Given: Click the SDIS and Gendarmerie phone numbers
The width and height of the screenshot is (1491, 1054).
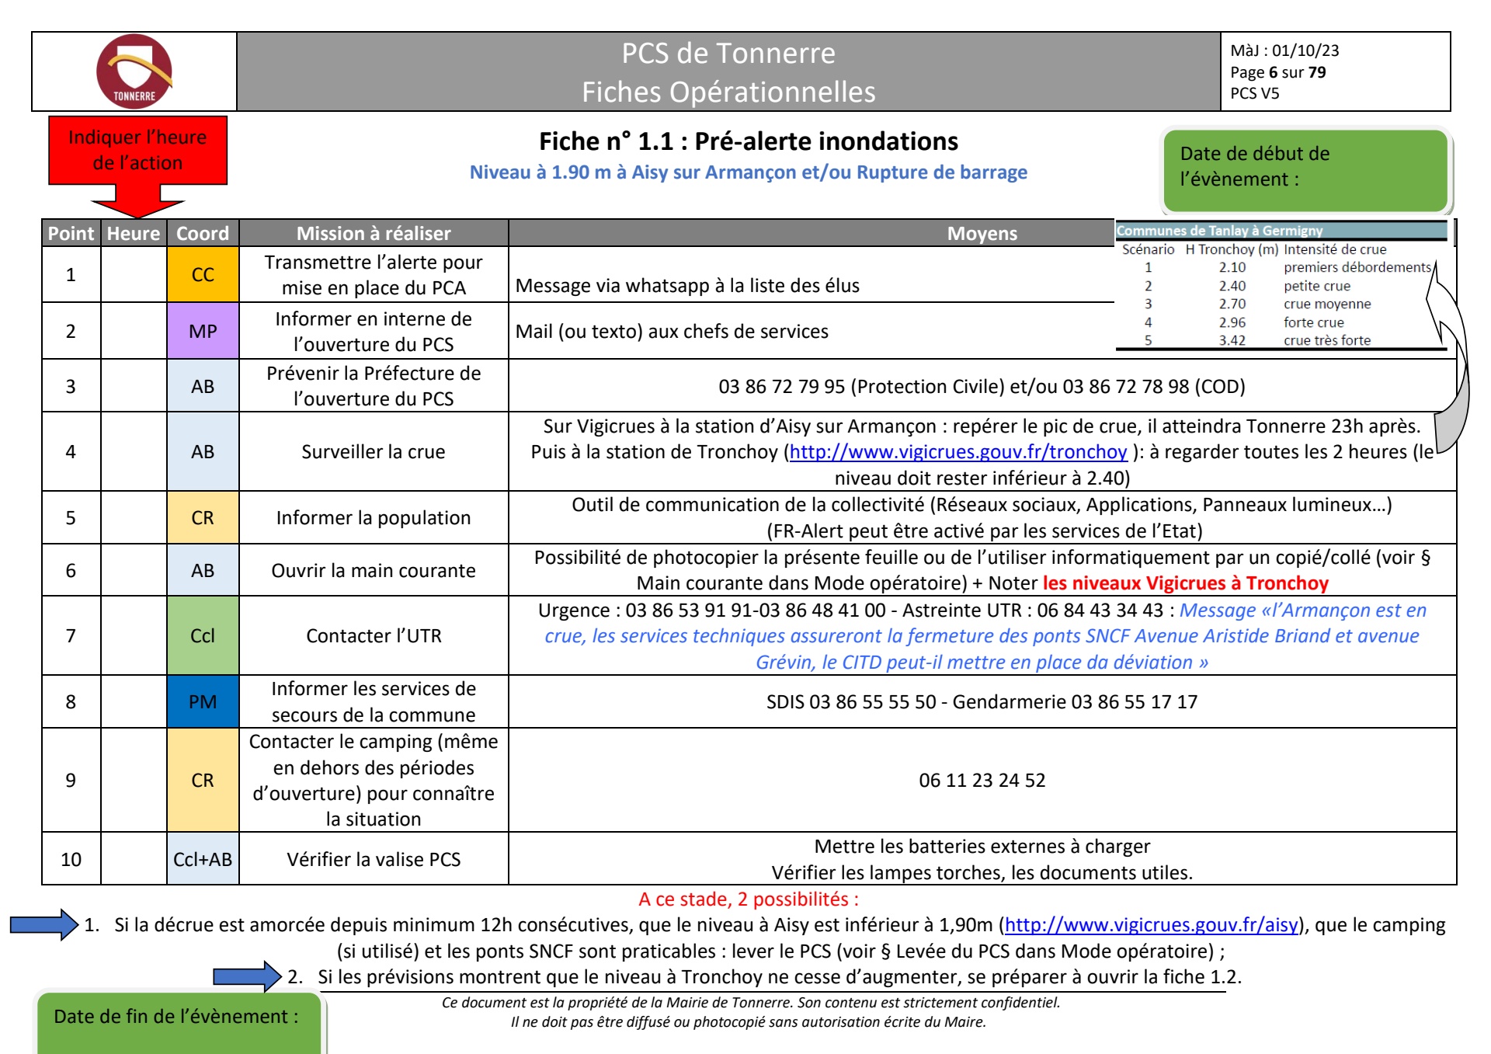Looking at the screenshot, I should coord(982,702).
